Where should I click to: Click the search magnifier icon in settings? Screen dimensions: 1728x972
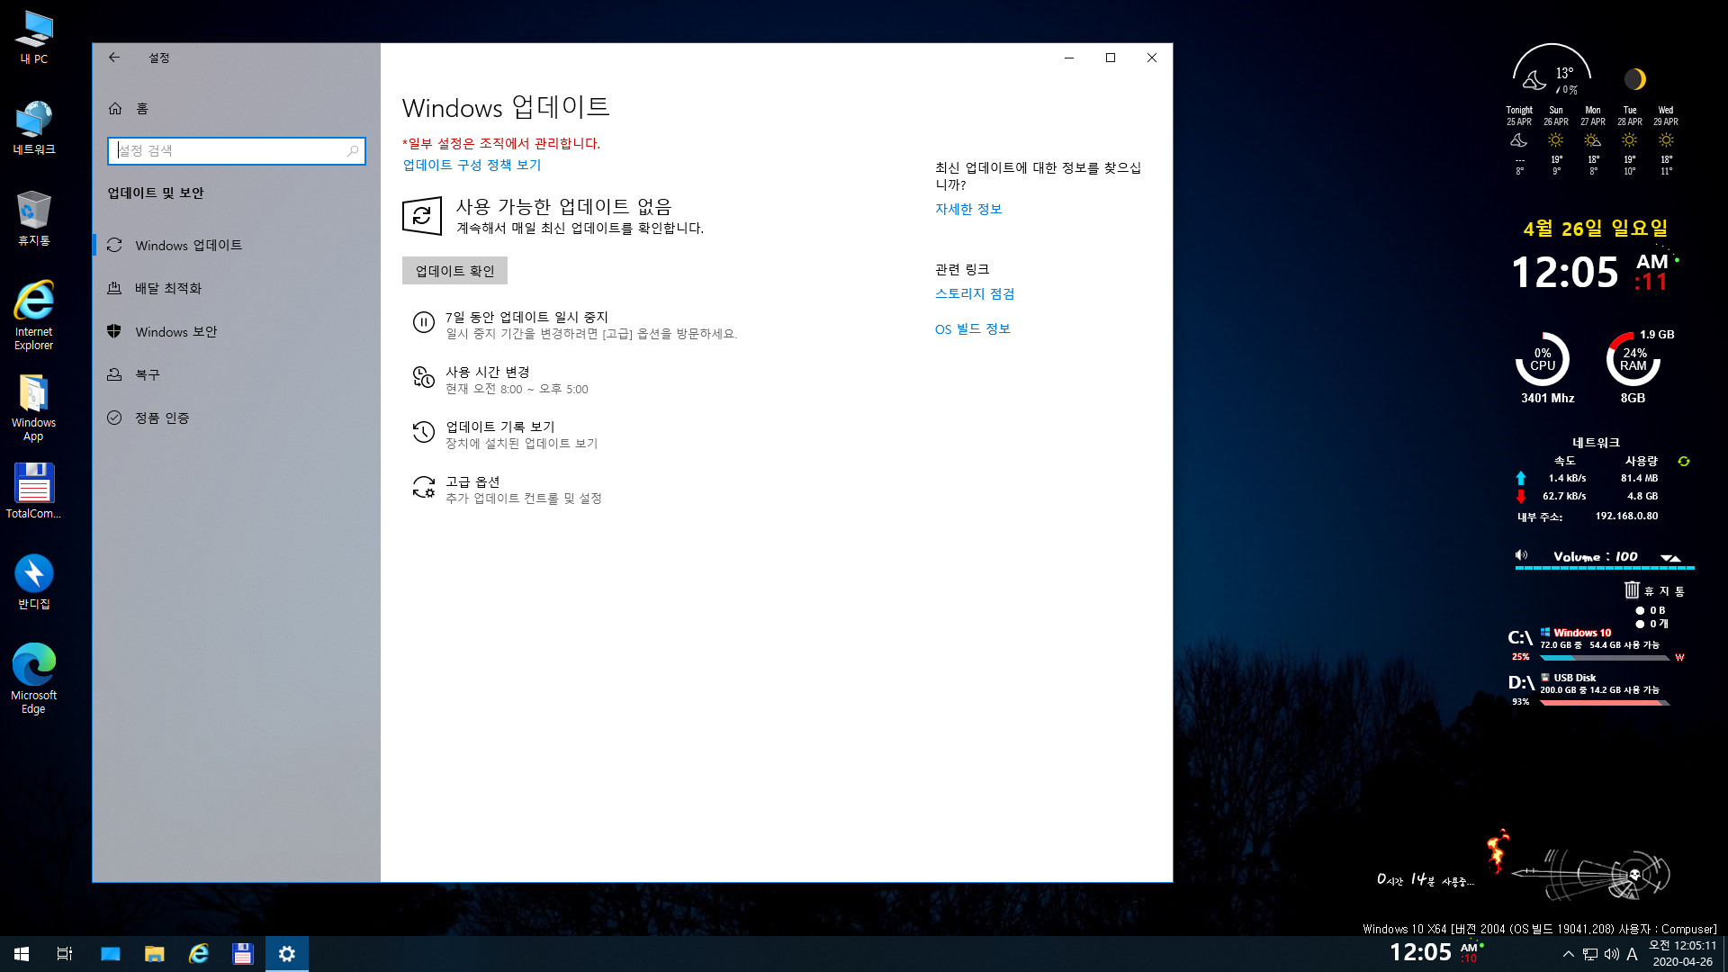[x=353, y=150]
